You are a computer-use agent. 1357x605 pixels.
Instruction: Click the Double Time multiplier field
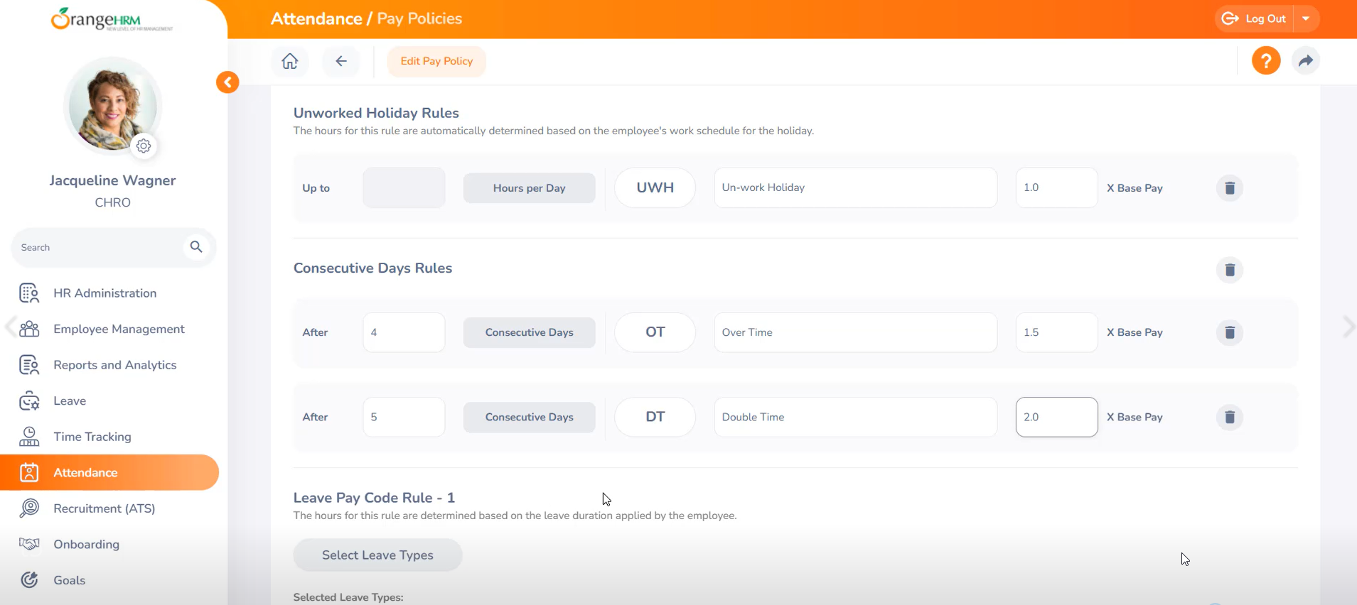coord(1056,417)
